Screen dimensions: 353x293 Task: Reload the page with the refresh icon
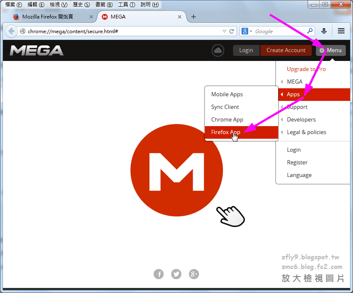[232, 31]
